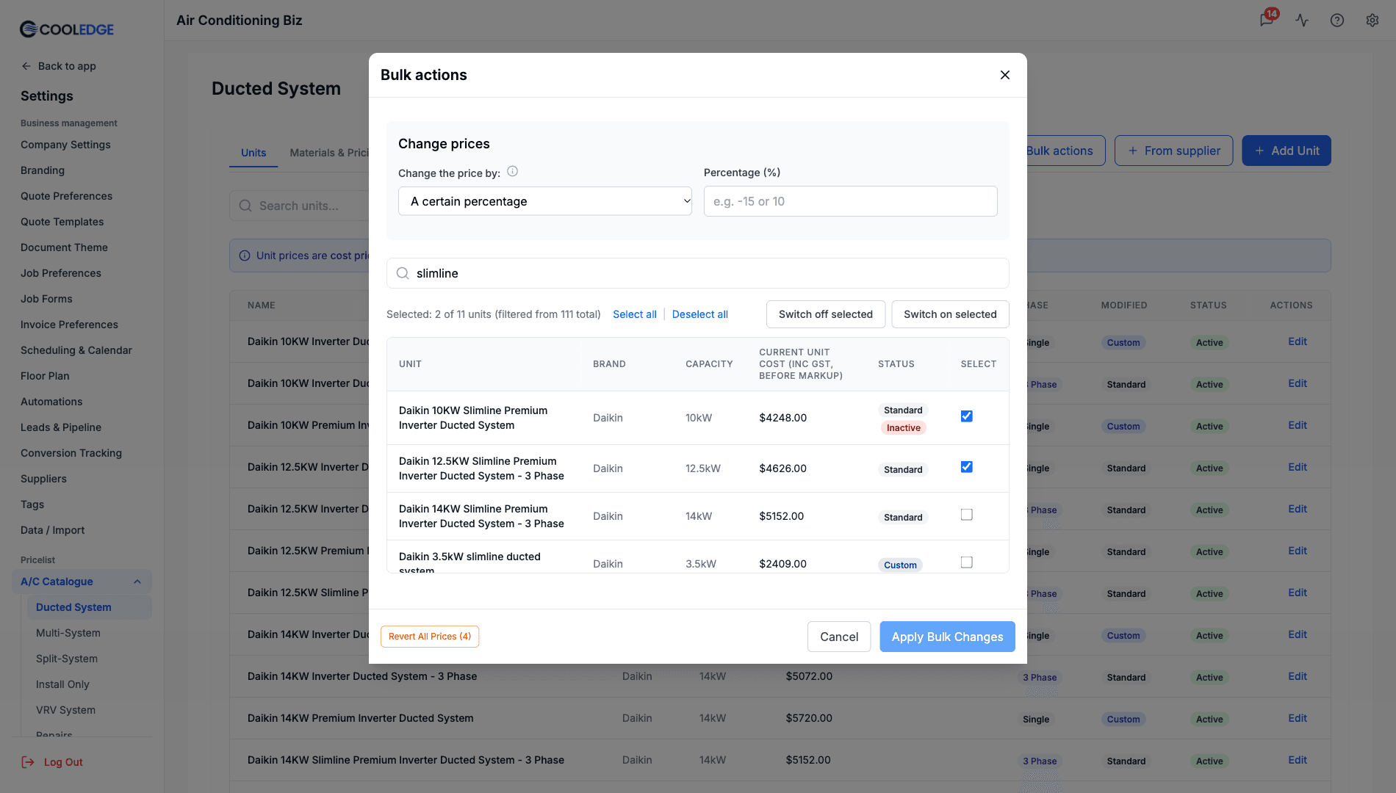Click the help question mark icon
Image resolution: width=1396 pixels, height=793 pixels.
click(1337, 20)
